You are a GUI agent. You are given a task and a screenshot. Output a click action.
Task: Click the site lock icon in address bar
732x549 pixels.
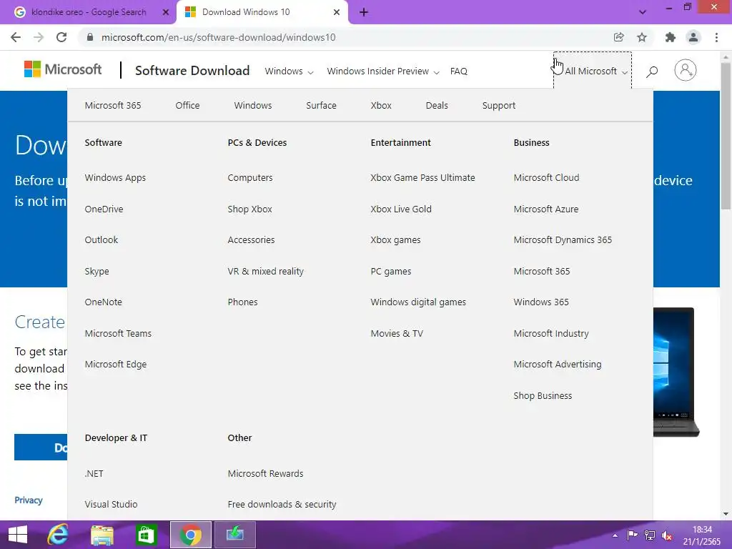[90, 37]
